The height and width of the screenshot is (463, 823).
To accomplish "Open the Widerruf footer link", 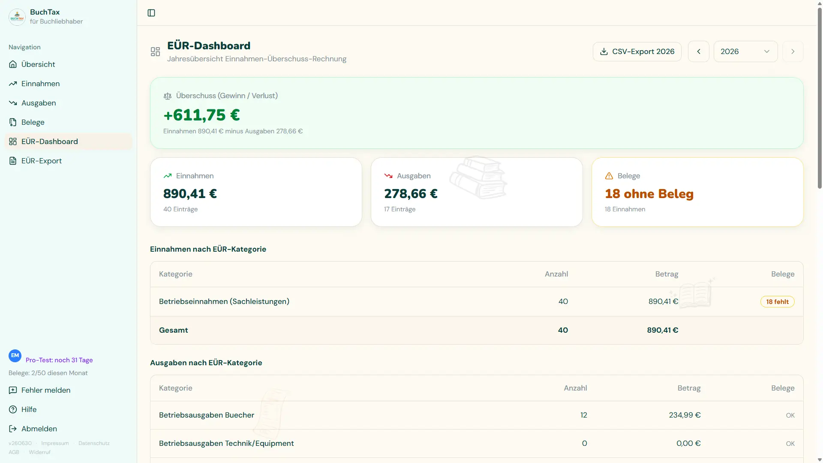I will pos(39,452).
